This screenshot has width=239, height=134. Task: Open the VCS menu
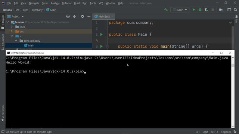pos(101,3)
